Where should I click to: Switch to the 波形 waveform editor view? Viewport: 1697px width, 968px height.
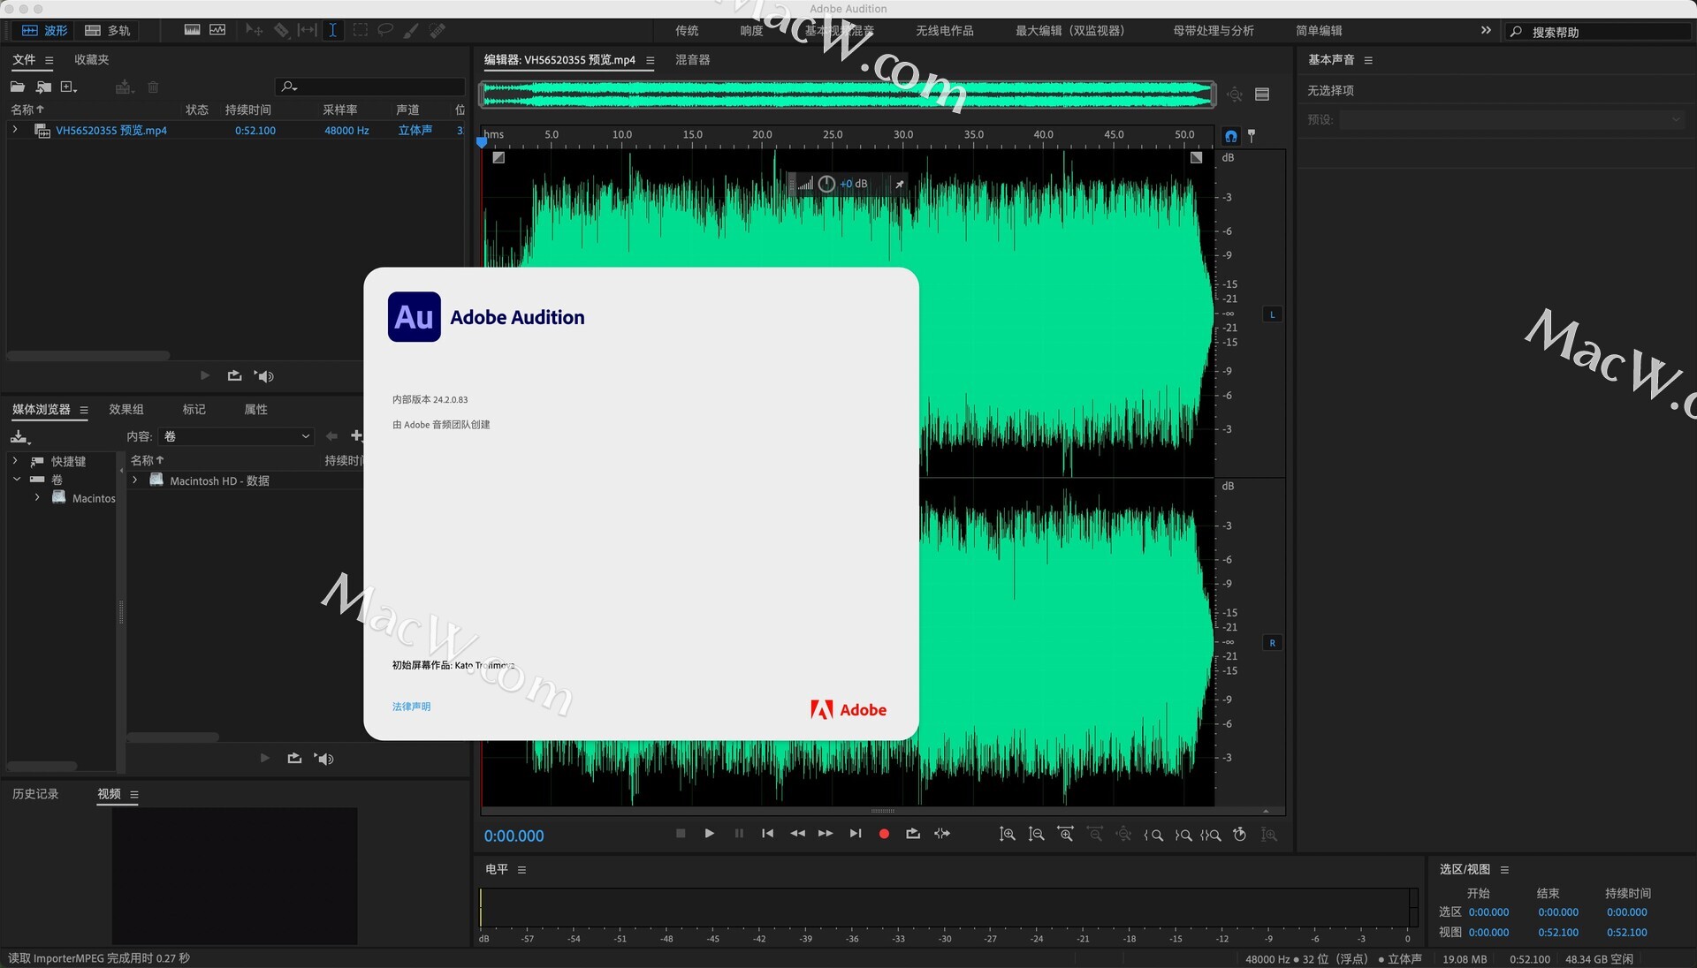[44, 30]
